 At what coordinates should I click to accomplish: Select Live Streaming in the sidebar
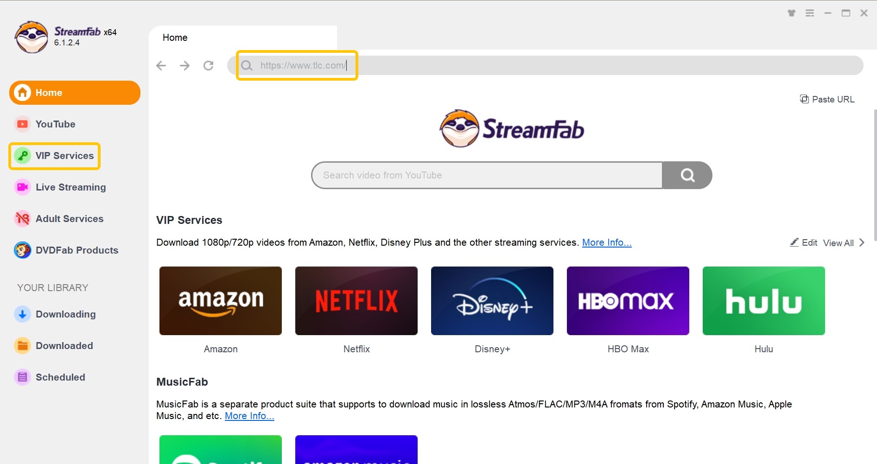[70, 187]
